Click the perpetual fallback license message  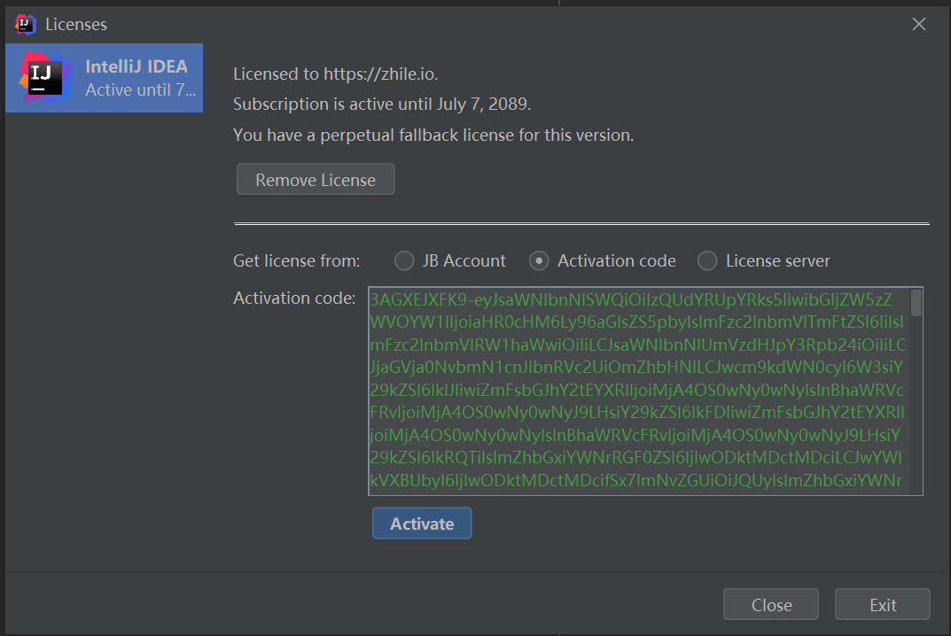tap(433, 136)
